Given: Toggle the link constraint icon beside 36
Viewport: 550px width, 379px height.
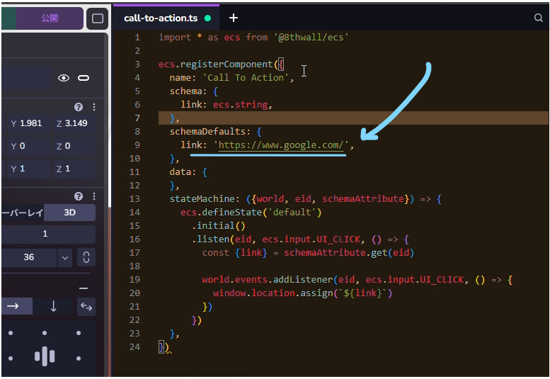Looking at the screenshot, I should pyautogui.click(x=86, y=257).
